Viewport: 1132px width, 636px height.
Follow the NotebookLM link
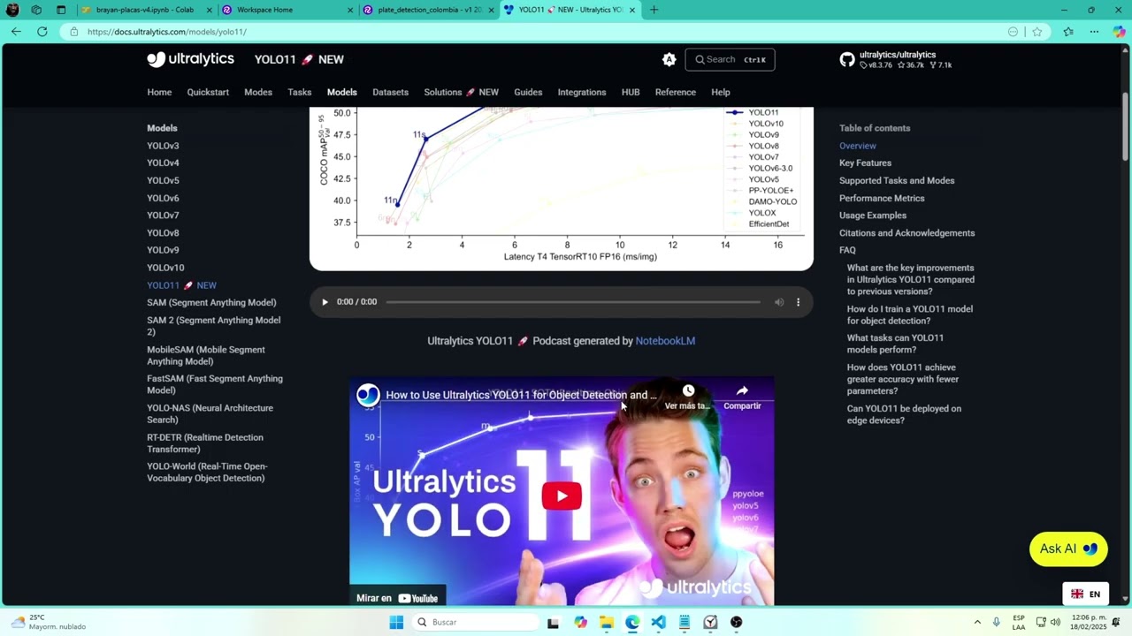click(x=665, y=341)
